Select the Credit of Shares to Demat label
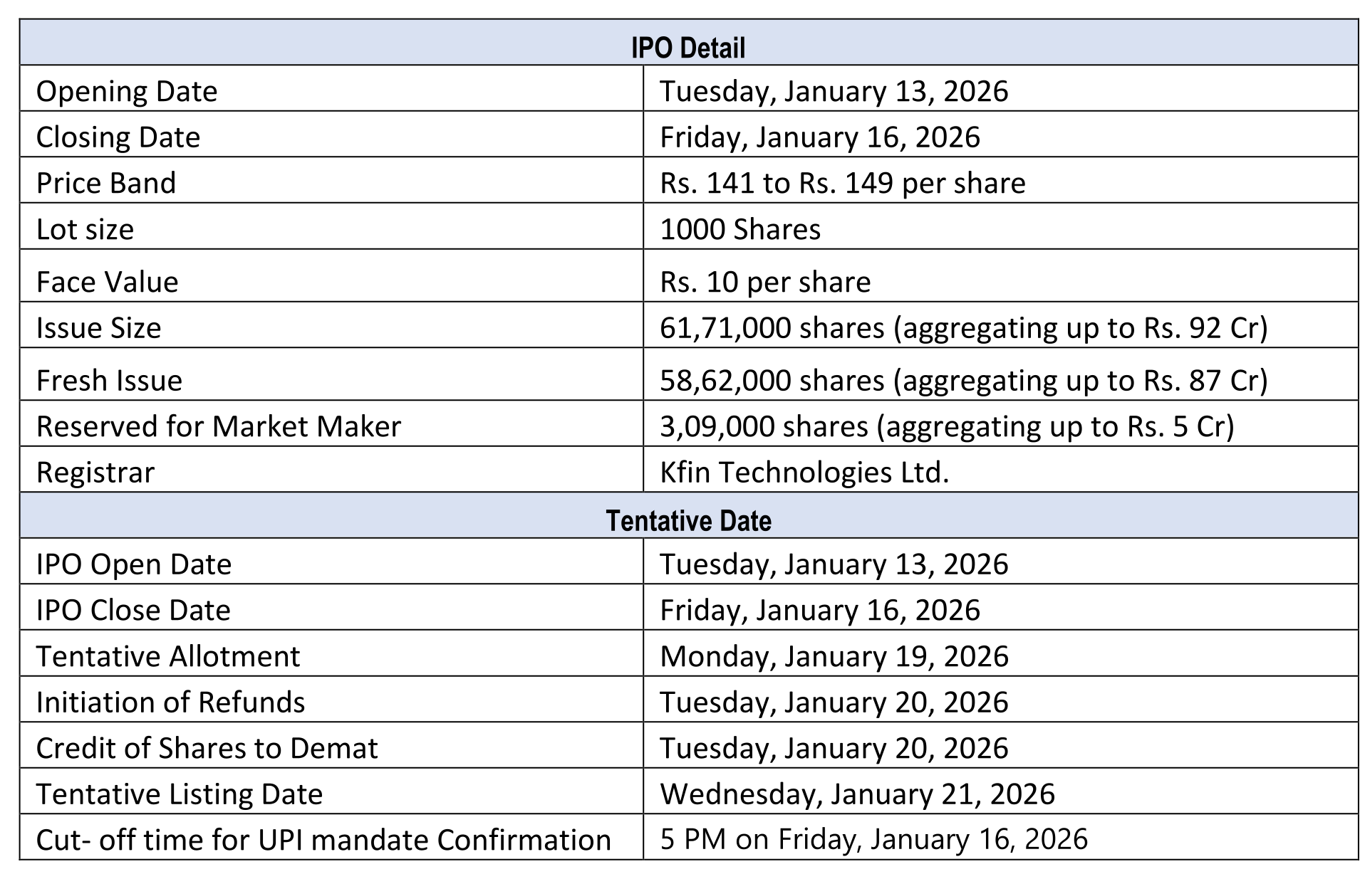Viewport: 1365px width, 874px height. 207,748
